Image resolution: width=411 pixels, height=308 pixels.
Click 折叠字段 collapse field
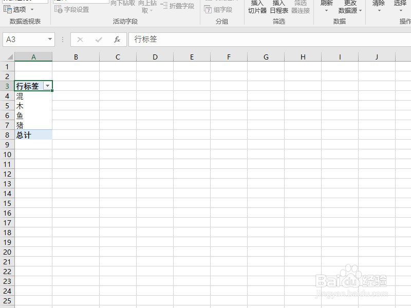coord(177,6)
